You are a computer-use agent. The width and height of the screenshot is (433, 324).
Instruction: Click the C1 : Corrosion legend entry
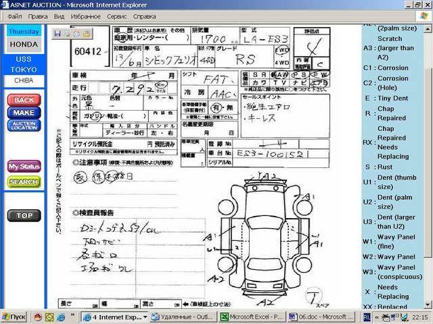point(386,67)
